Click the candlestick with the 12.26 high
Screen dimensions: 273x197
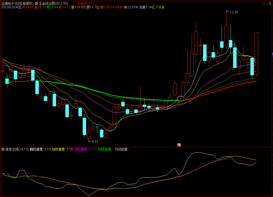(226, 36)
